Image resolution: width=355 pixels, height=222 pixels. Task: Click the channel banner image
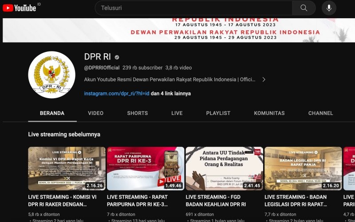coord(179,30)
